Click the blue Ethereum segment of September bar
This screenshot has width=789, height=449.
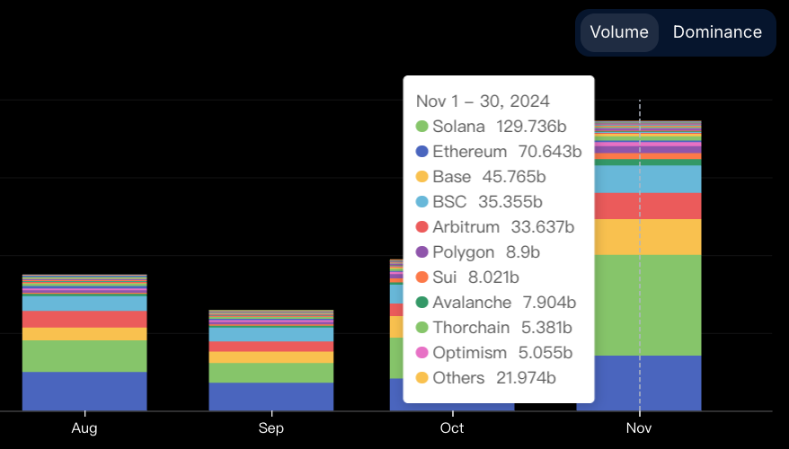[270, 396]
